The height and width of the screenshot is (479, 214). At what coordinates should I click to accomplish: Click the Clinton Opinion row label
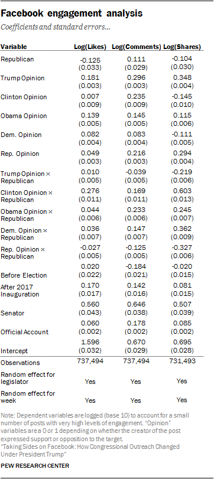[24, 97]
